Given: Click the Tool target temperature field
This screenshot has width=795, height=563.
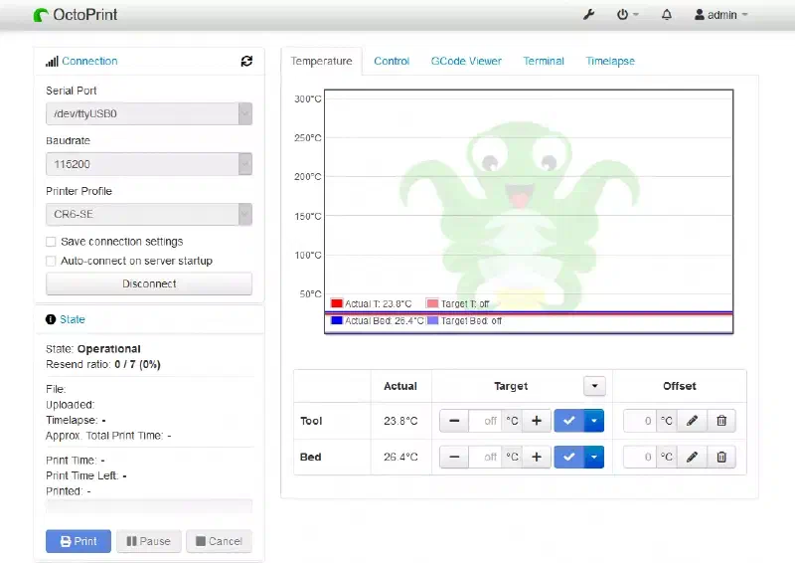Looking at the screenshot, I should [x=485, y=421].
